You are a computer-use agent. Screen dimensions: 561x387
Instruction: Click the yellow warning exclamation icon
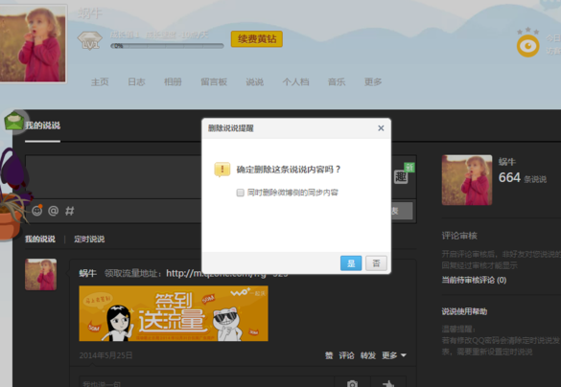[222, 170]
